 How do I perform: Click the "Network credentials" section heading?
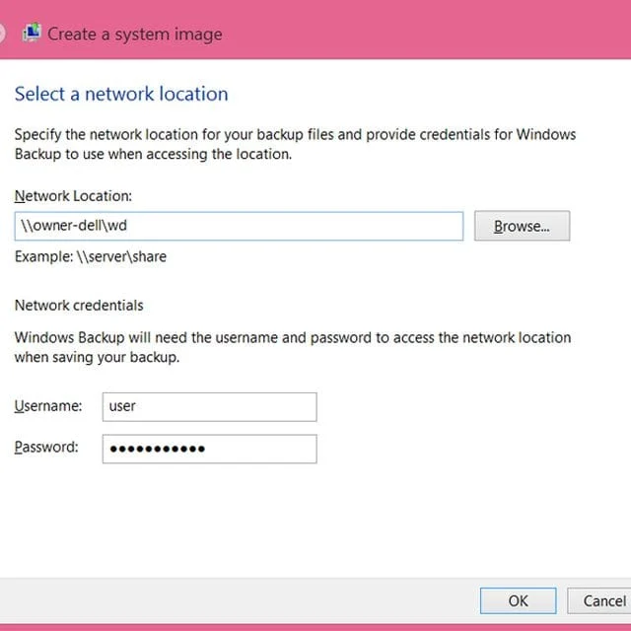tap(79, 306)
